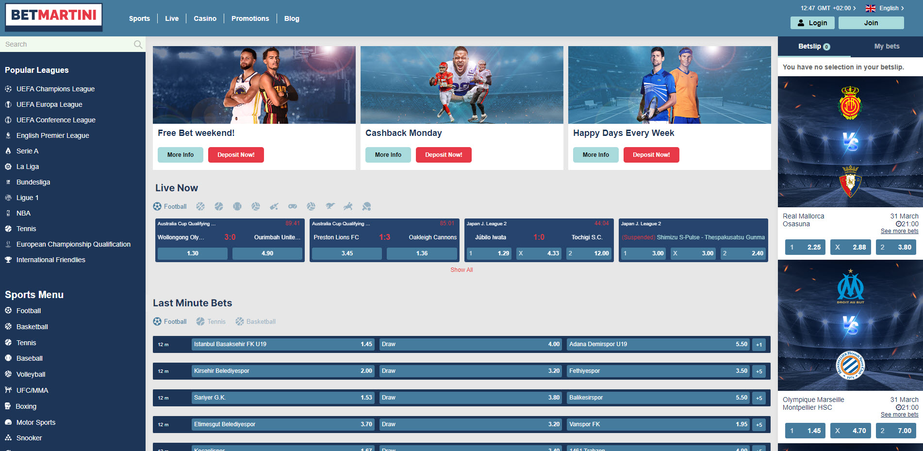Screen dimensions: 923x451
Task: Filter Live Now by the table tennis icon
Action: pyautogui.click(x=366, y=206)
